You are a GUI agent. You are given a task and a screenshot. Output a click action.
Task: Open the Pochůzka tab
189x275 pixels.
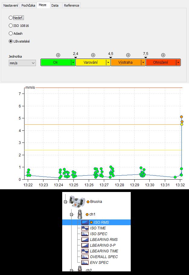[x=28, y=5]
